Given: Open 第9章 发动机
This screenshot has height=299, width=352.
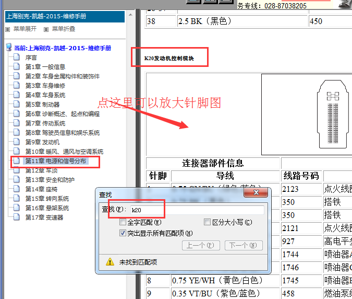Looking at the screenshot, I should coord(42,142).
